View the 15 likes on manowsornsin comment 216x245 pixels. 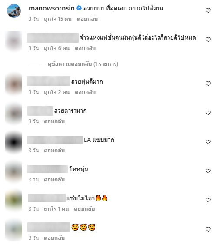point(58,19)
